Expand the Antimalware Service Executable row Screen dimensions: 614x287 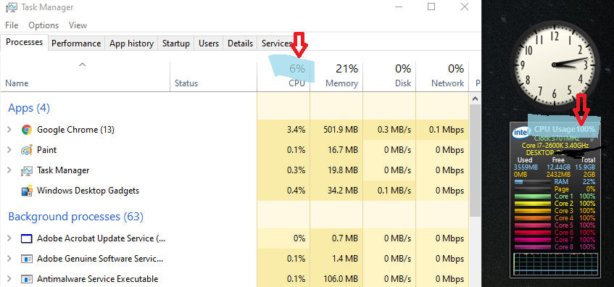[x=9, y=279]
